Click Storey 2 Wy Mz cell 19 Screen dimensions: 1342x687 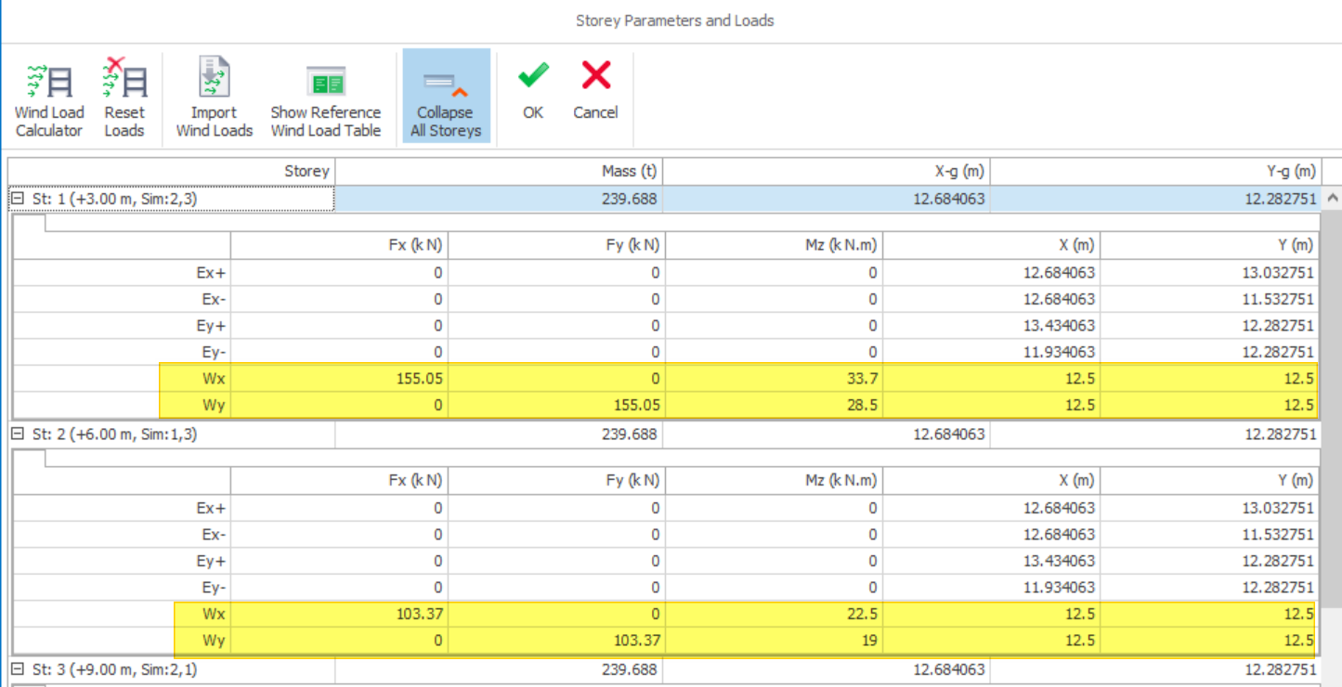(x=774, y=640)
